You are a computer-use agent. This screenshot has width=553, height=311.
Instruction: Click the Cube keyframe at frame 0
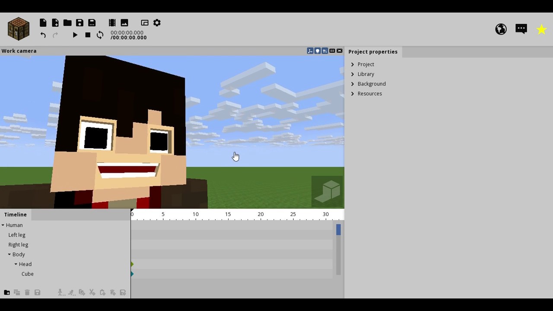pyautogui.click(x=132, y=274)
